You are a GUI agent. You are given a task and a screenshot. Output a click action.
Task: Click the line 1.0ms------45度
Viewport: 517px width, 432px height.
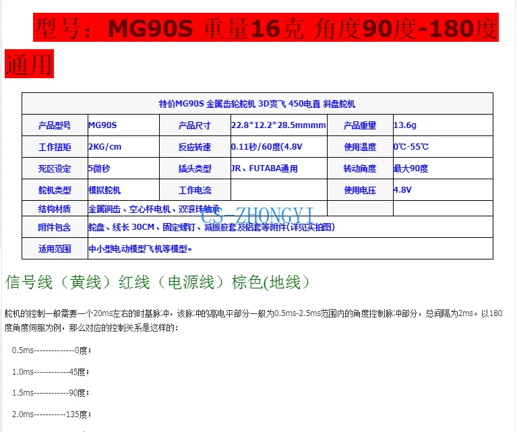click(51, 372)
